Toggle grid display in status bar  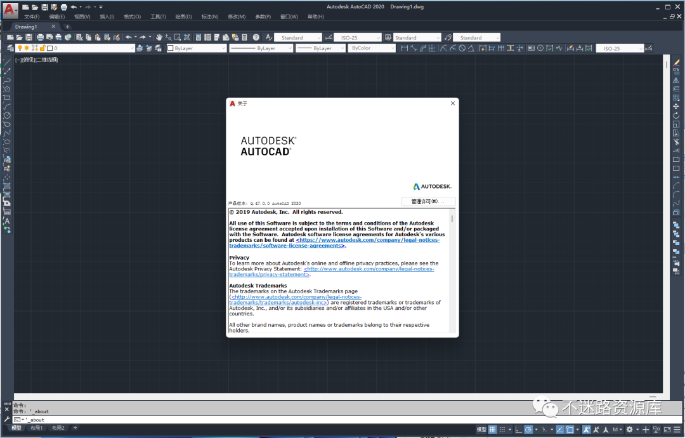[492, 429]
